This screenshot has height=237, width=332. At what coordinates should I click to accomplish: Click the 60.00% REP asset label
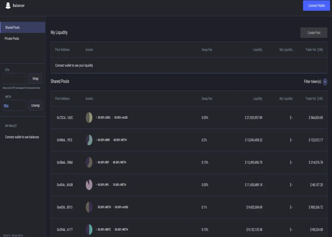coord(103,162)
